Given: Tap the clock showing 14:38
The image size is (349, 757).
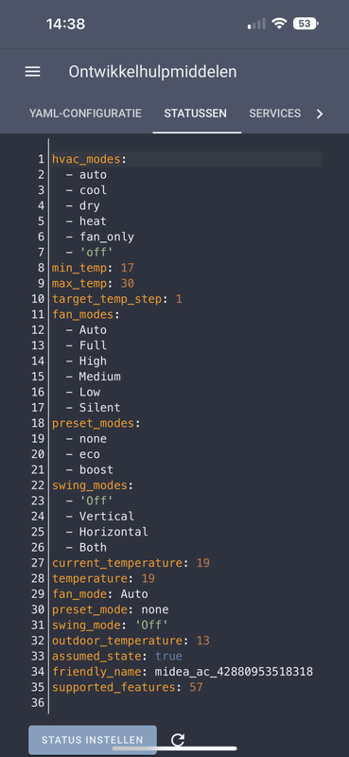Looking at the screenshot, I should point(65,24).
